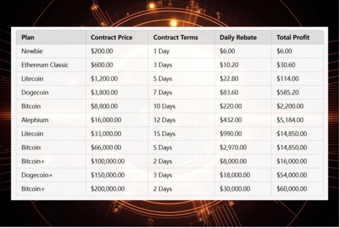Click the $30,000.00 daily rebate value

236,189
